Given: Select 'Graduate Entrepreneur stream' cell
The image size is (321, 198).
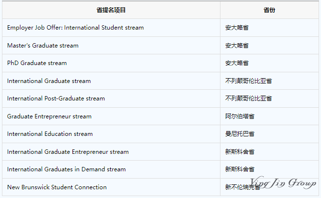Looking at the screenshot, I should pyautogui.click(x=111, y=116).
